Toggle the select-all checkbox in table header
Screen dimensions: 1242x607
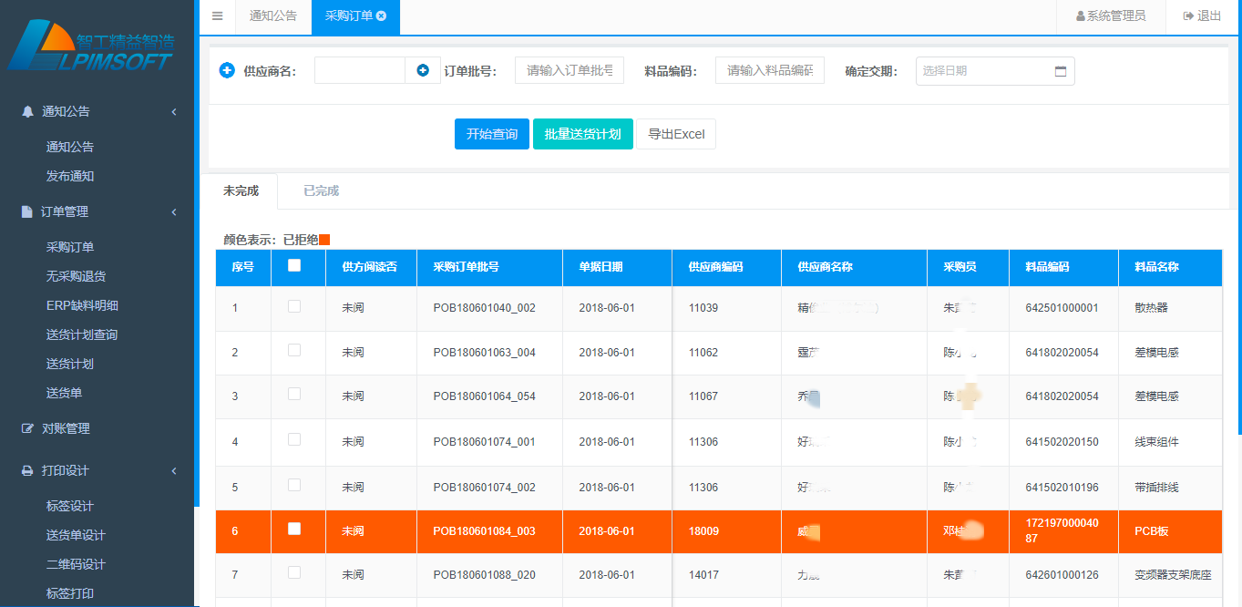pyautogui.click(x=293, y=266)
